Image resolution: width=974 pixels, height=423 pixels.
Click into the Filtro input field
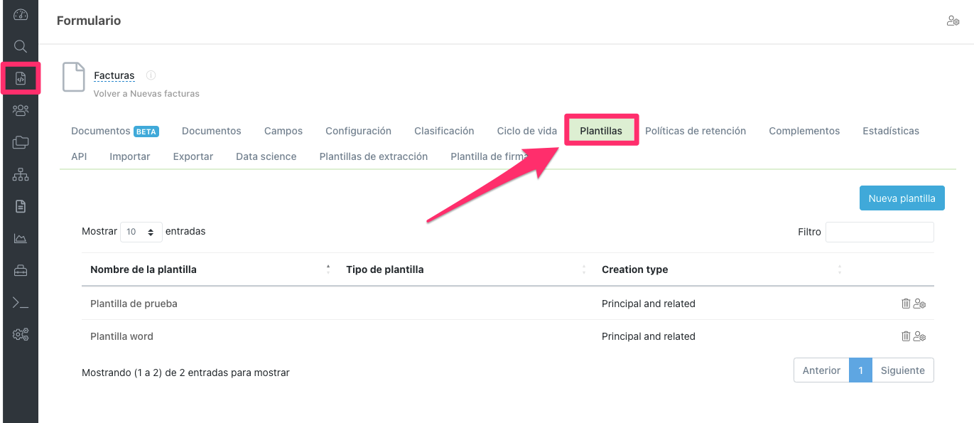pos(880,232)
